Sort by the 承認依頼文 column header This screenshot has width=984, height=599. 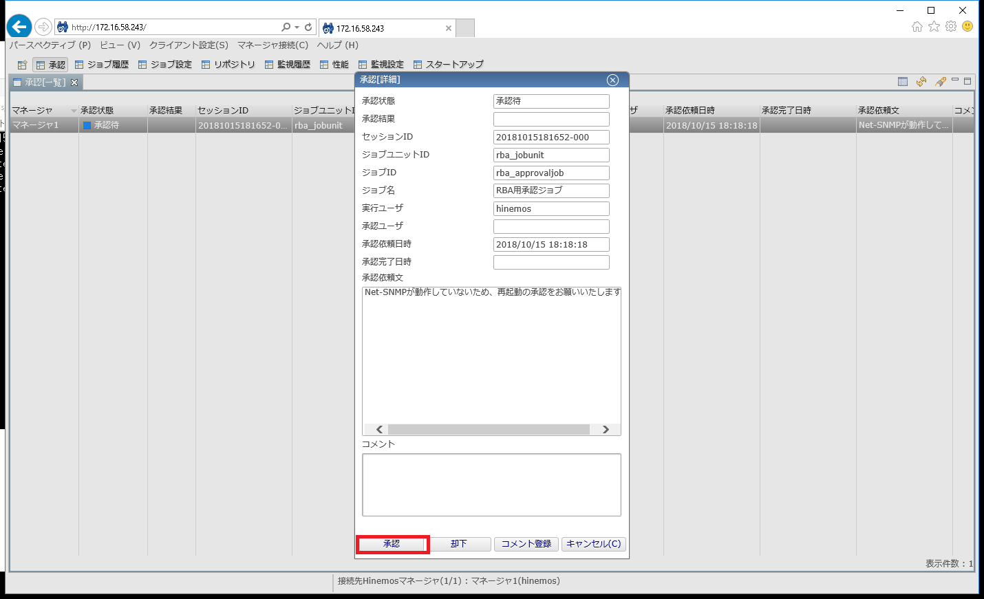904,110
